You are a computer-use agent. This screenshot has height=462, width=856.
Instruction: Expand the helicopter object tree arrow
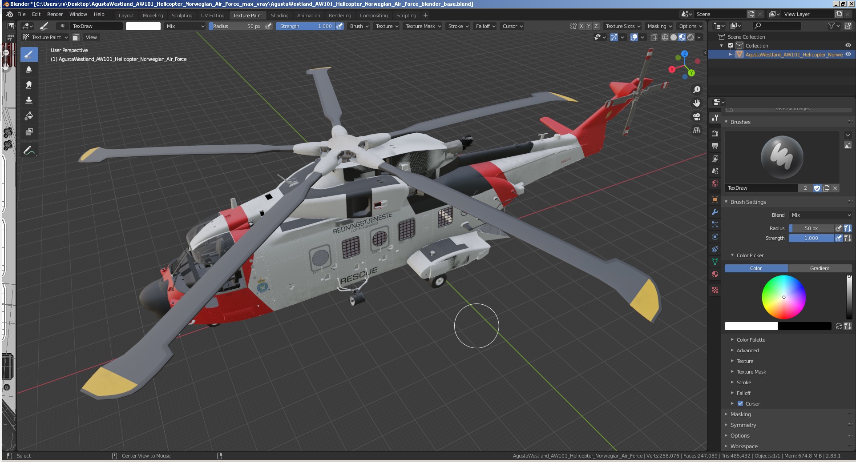(730, 54)
